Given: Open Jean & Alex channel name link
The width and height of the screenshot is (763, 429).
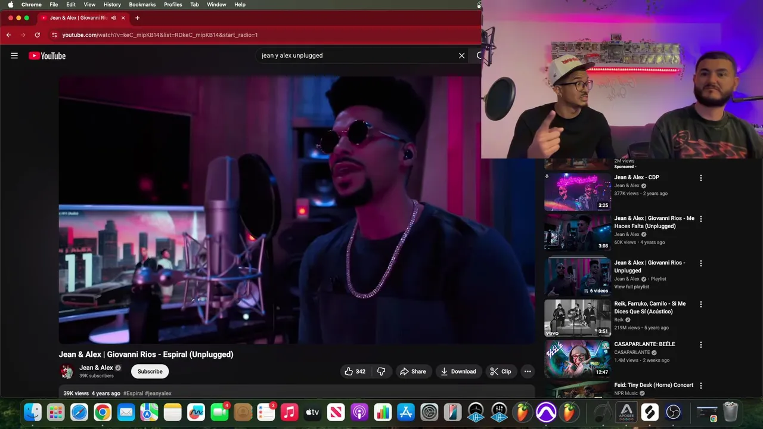Looking at the screenshot, I should coord(96,368).
